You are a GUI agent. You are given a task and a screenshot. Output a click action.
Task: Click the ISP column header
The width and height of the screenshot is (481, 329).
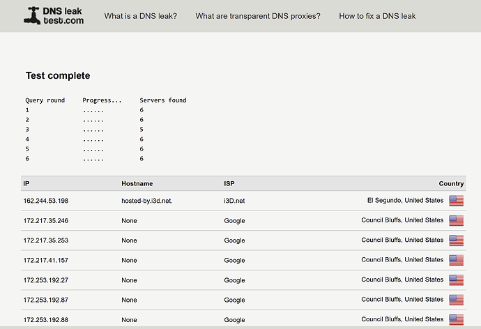pos(230,184)
